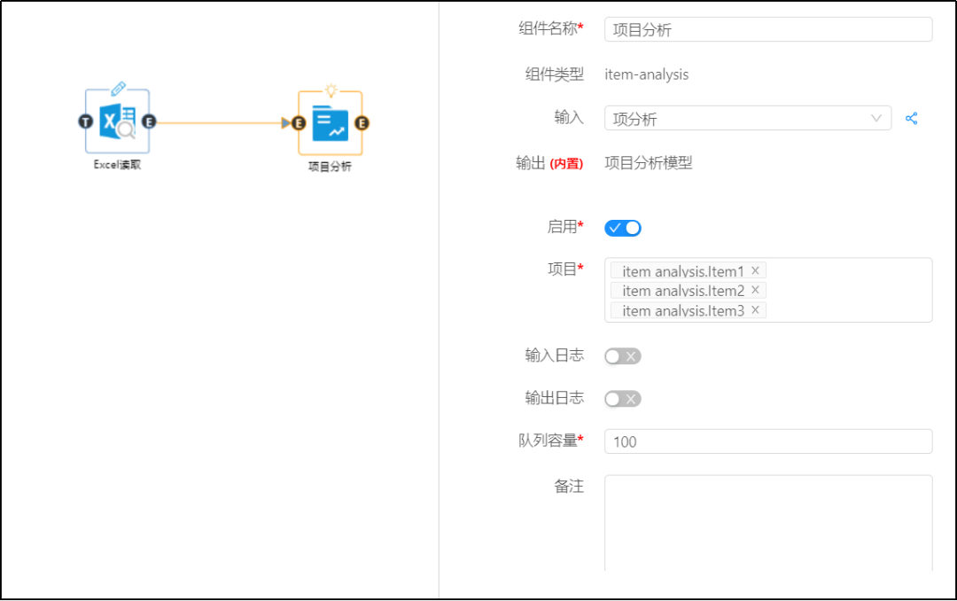The height and width of the screenshot is (601, 957).
Task: Remove the item analysis.Item1 tag
Action: pos(755,270)
